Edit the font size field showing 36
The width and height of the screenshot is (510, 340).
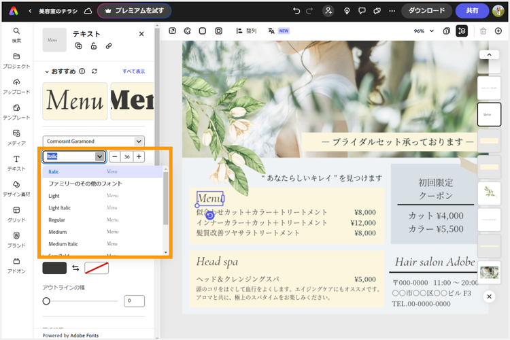click(127, 156)
